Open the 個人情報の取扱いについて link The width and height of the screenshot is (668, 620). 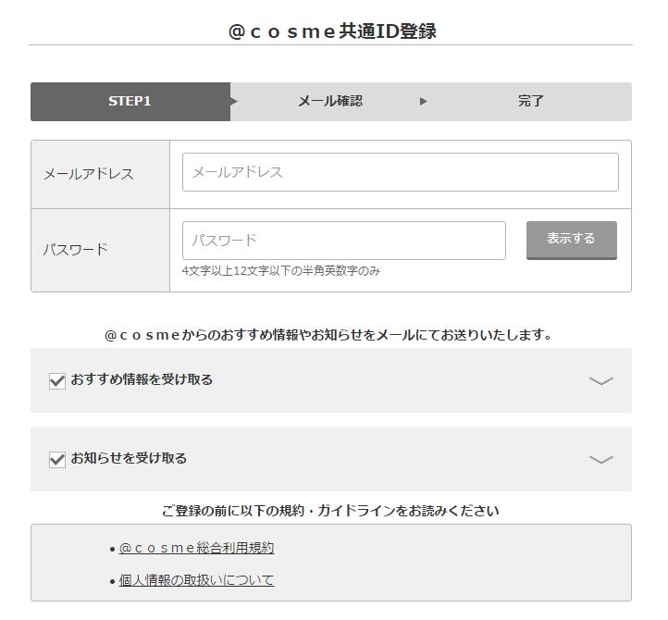(196, 580)
